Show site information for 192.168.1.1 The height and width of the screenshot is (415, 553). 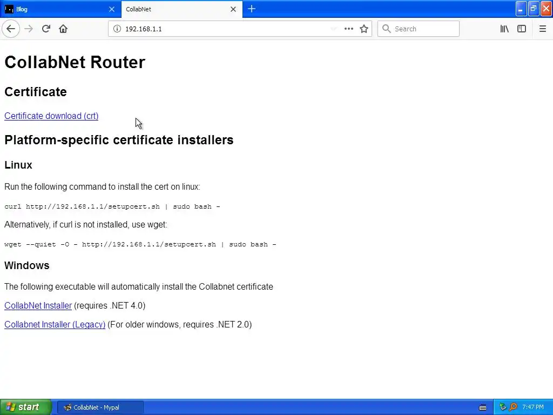(117, 29)
